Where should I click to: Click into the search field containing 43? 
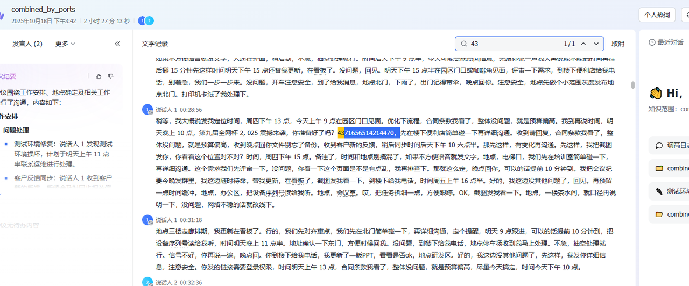click(511, 44)
